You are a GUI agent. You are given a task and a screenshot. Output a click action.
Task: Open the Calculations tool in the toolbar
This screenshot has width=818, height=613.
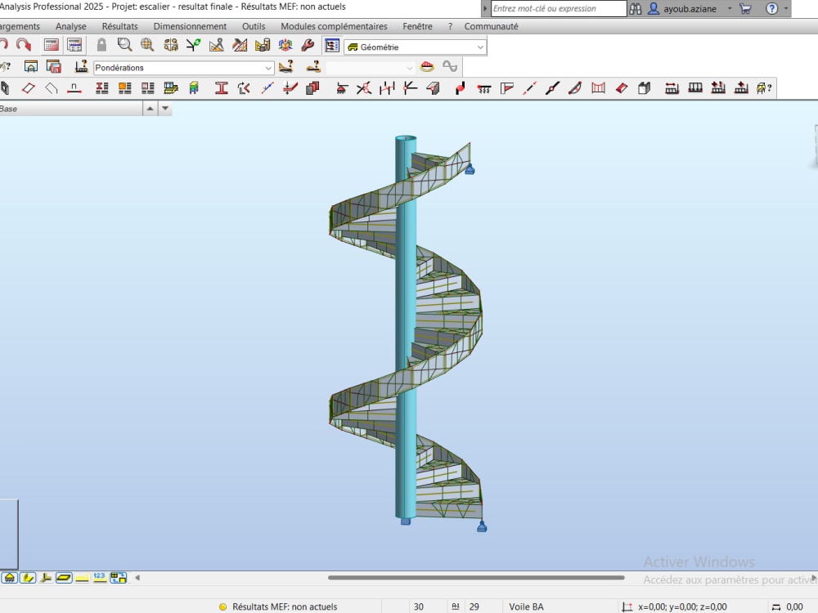point(49,45)
